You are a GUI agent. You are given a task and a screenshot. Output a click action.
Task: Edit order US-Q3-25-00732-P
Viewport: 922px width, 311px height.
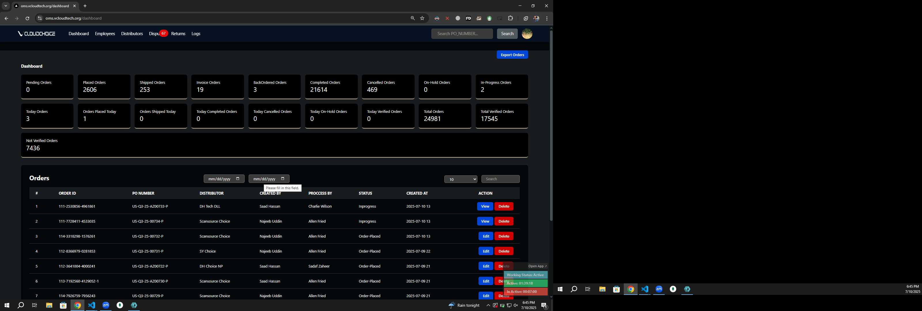[x=486, y=236]
